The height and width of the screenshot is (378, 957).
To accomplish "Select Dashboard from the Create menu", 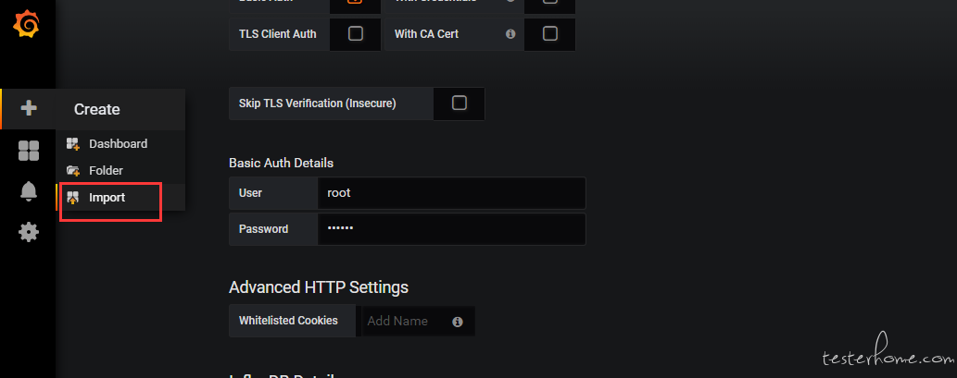I will [x=118, y=144].
